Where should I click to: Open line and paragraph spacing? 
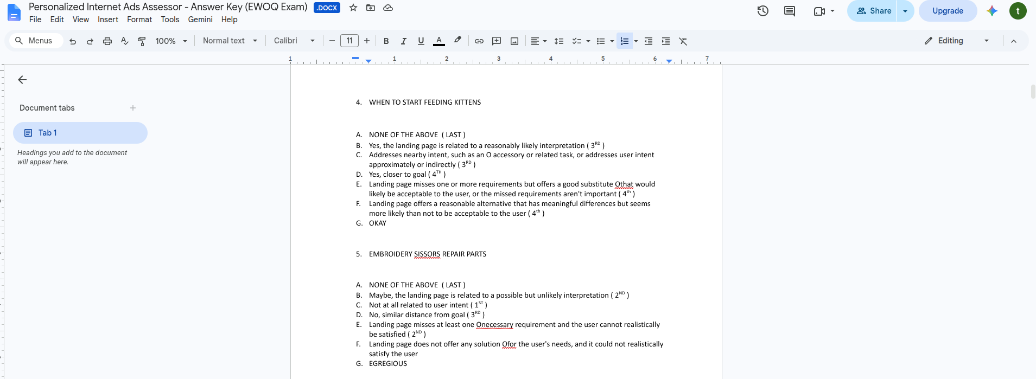[x=559, y=41]
